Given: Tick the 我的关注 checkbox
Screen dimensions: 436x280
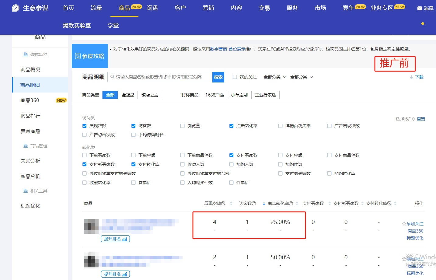Looking at the screenshot, I should [x=235, y=77].
